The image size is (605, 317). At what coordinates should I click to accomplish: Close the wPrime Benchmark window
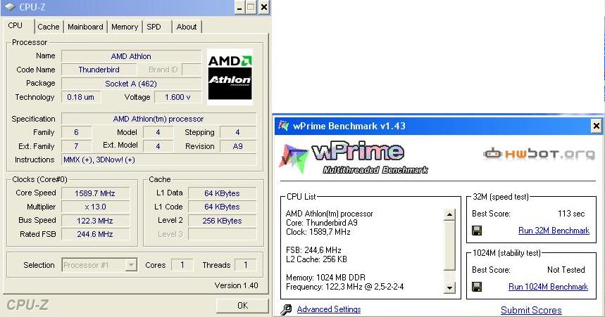pos(596,126)
